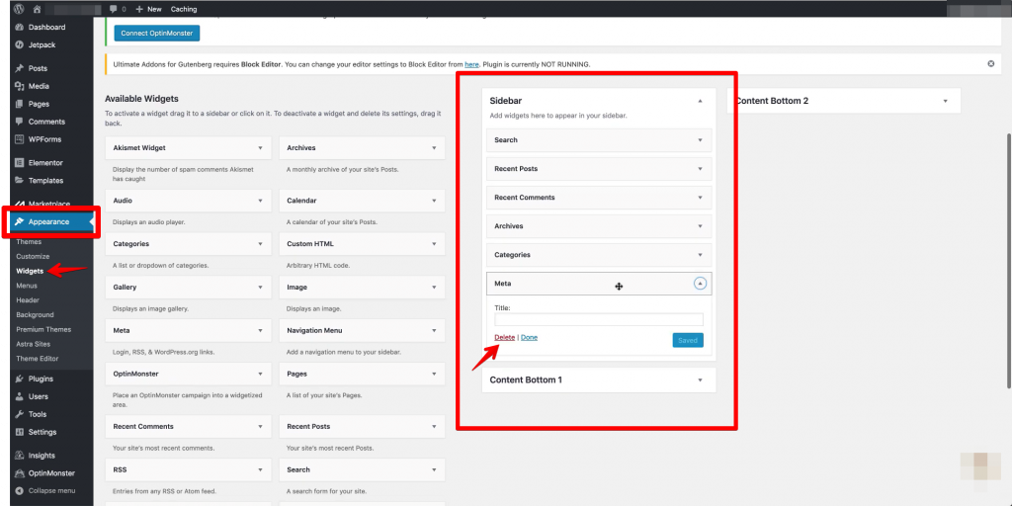Click the New plus item in the admin bar
Image resolution: width=1012 pixels, height=506 pixels.
point(149,9)
